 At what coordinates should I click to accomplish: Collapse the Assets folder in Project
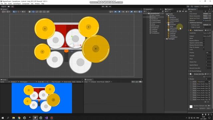click(165, 14)
